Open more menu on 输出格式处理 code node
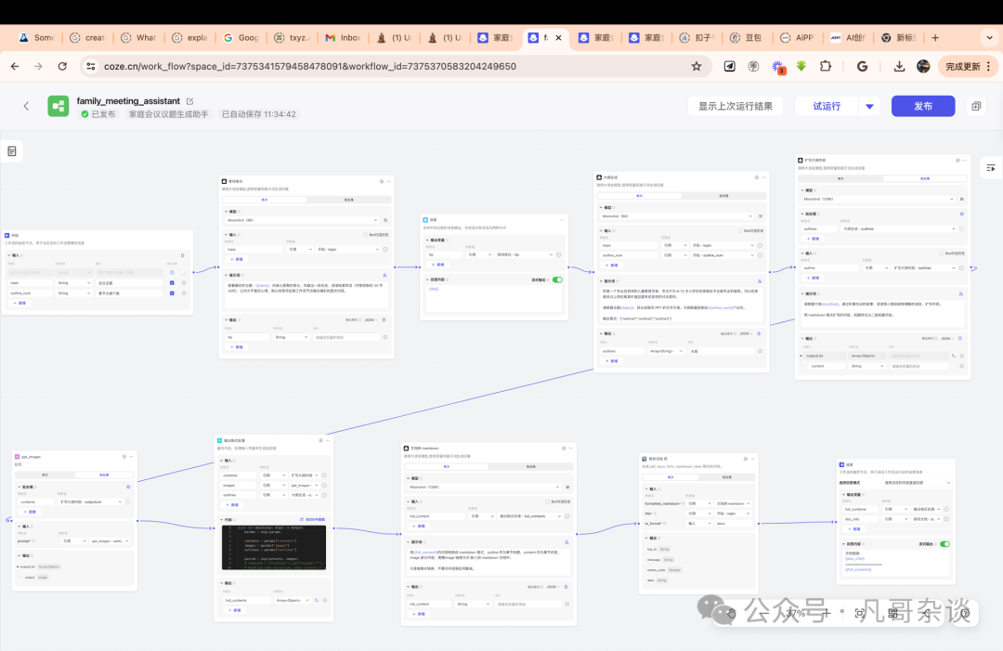 pos(328,440)
